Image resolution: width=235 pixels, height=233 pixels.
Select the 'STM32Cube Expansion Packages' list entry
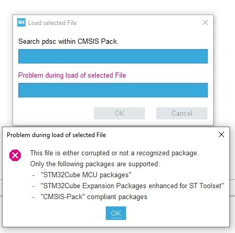(132, 186)
